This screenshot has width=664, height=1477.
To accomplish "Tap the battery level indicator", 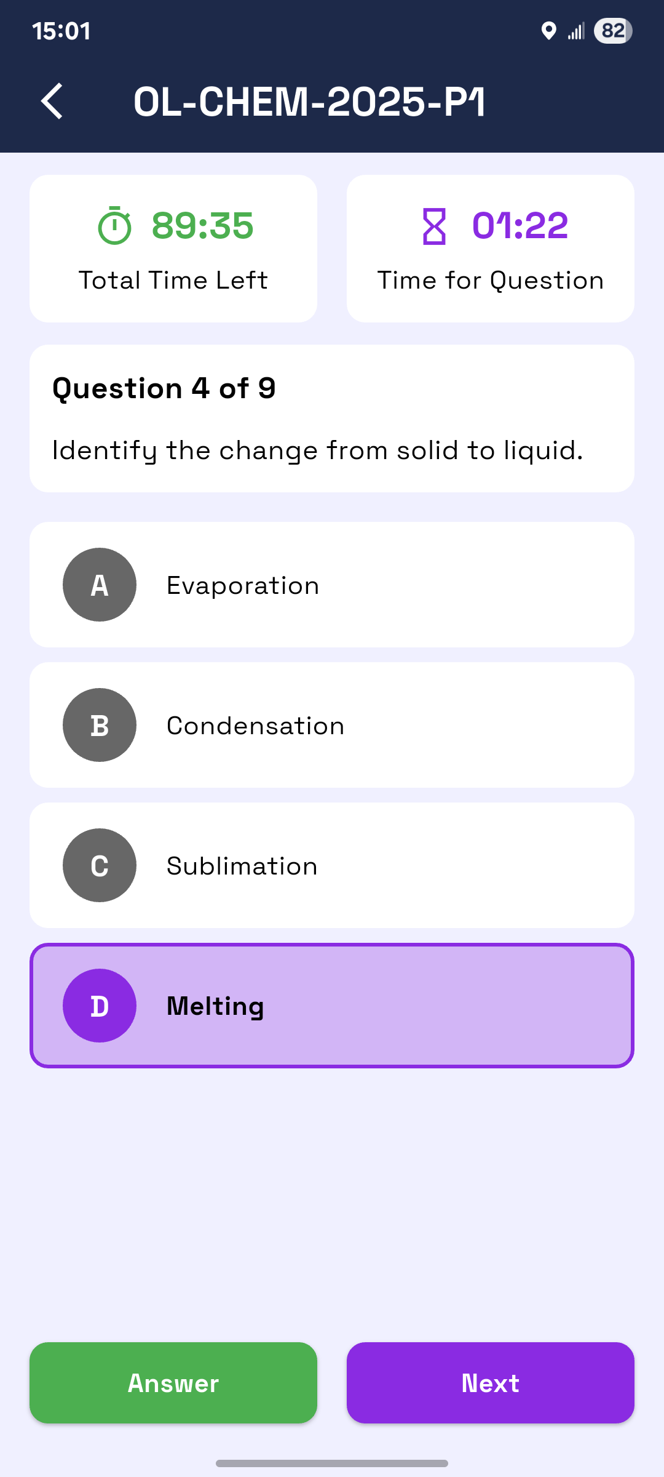I will (x=613, y=31).
